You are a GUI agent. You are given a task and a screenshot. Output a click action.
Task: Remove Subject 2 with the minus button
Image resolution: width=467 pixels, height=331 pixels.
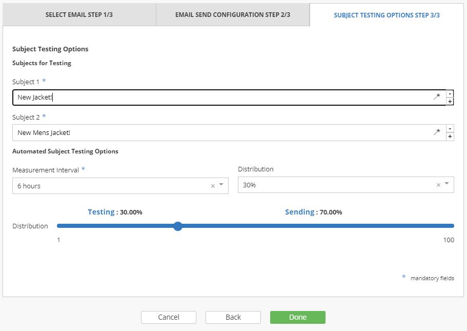[x=450, y=128]
